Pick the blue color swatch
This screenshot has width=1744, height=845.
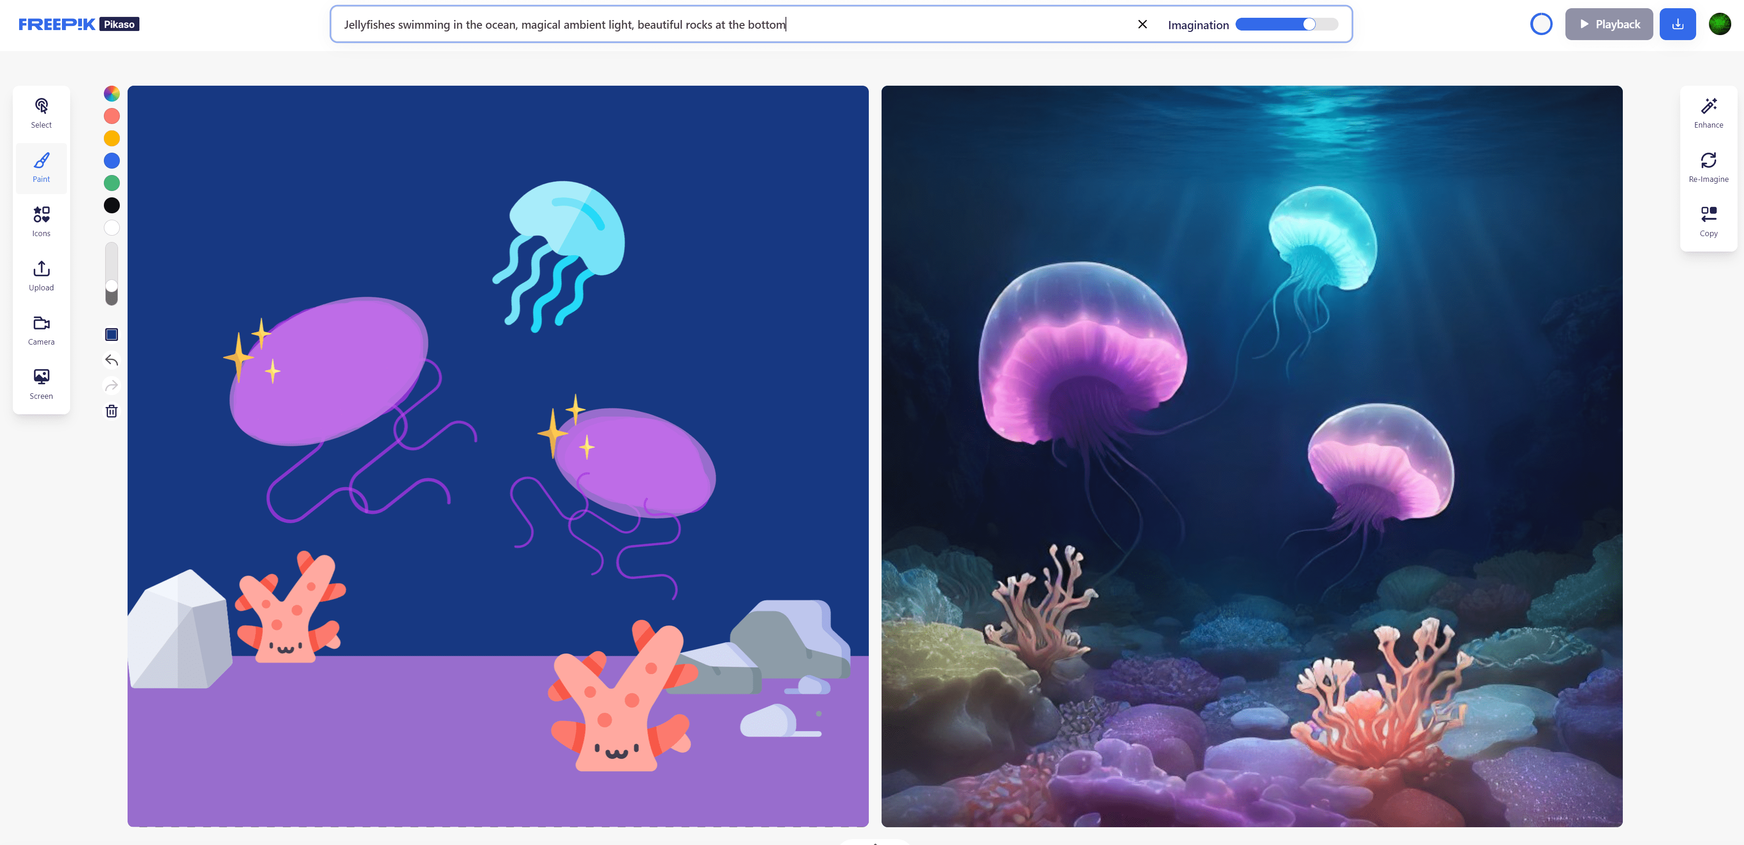coord(112,160)
